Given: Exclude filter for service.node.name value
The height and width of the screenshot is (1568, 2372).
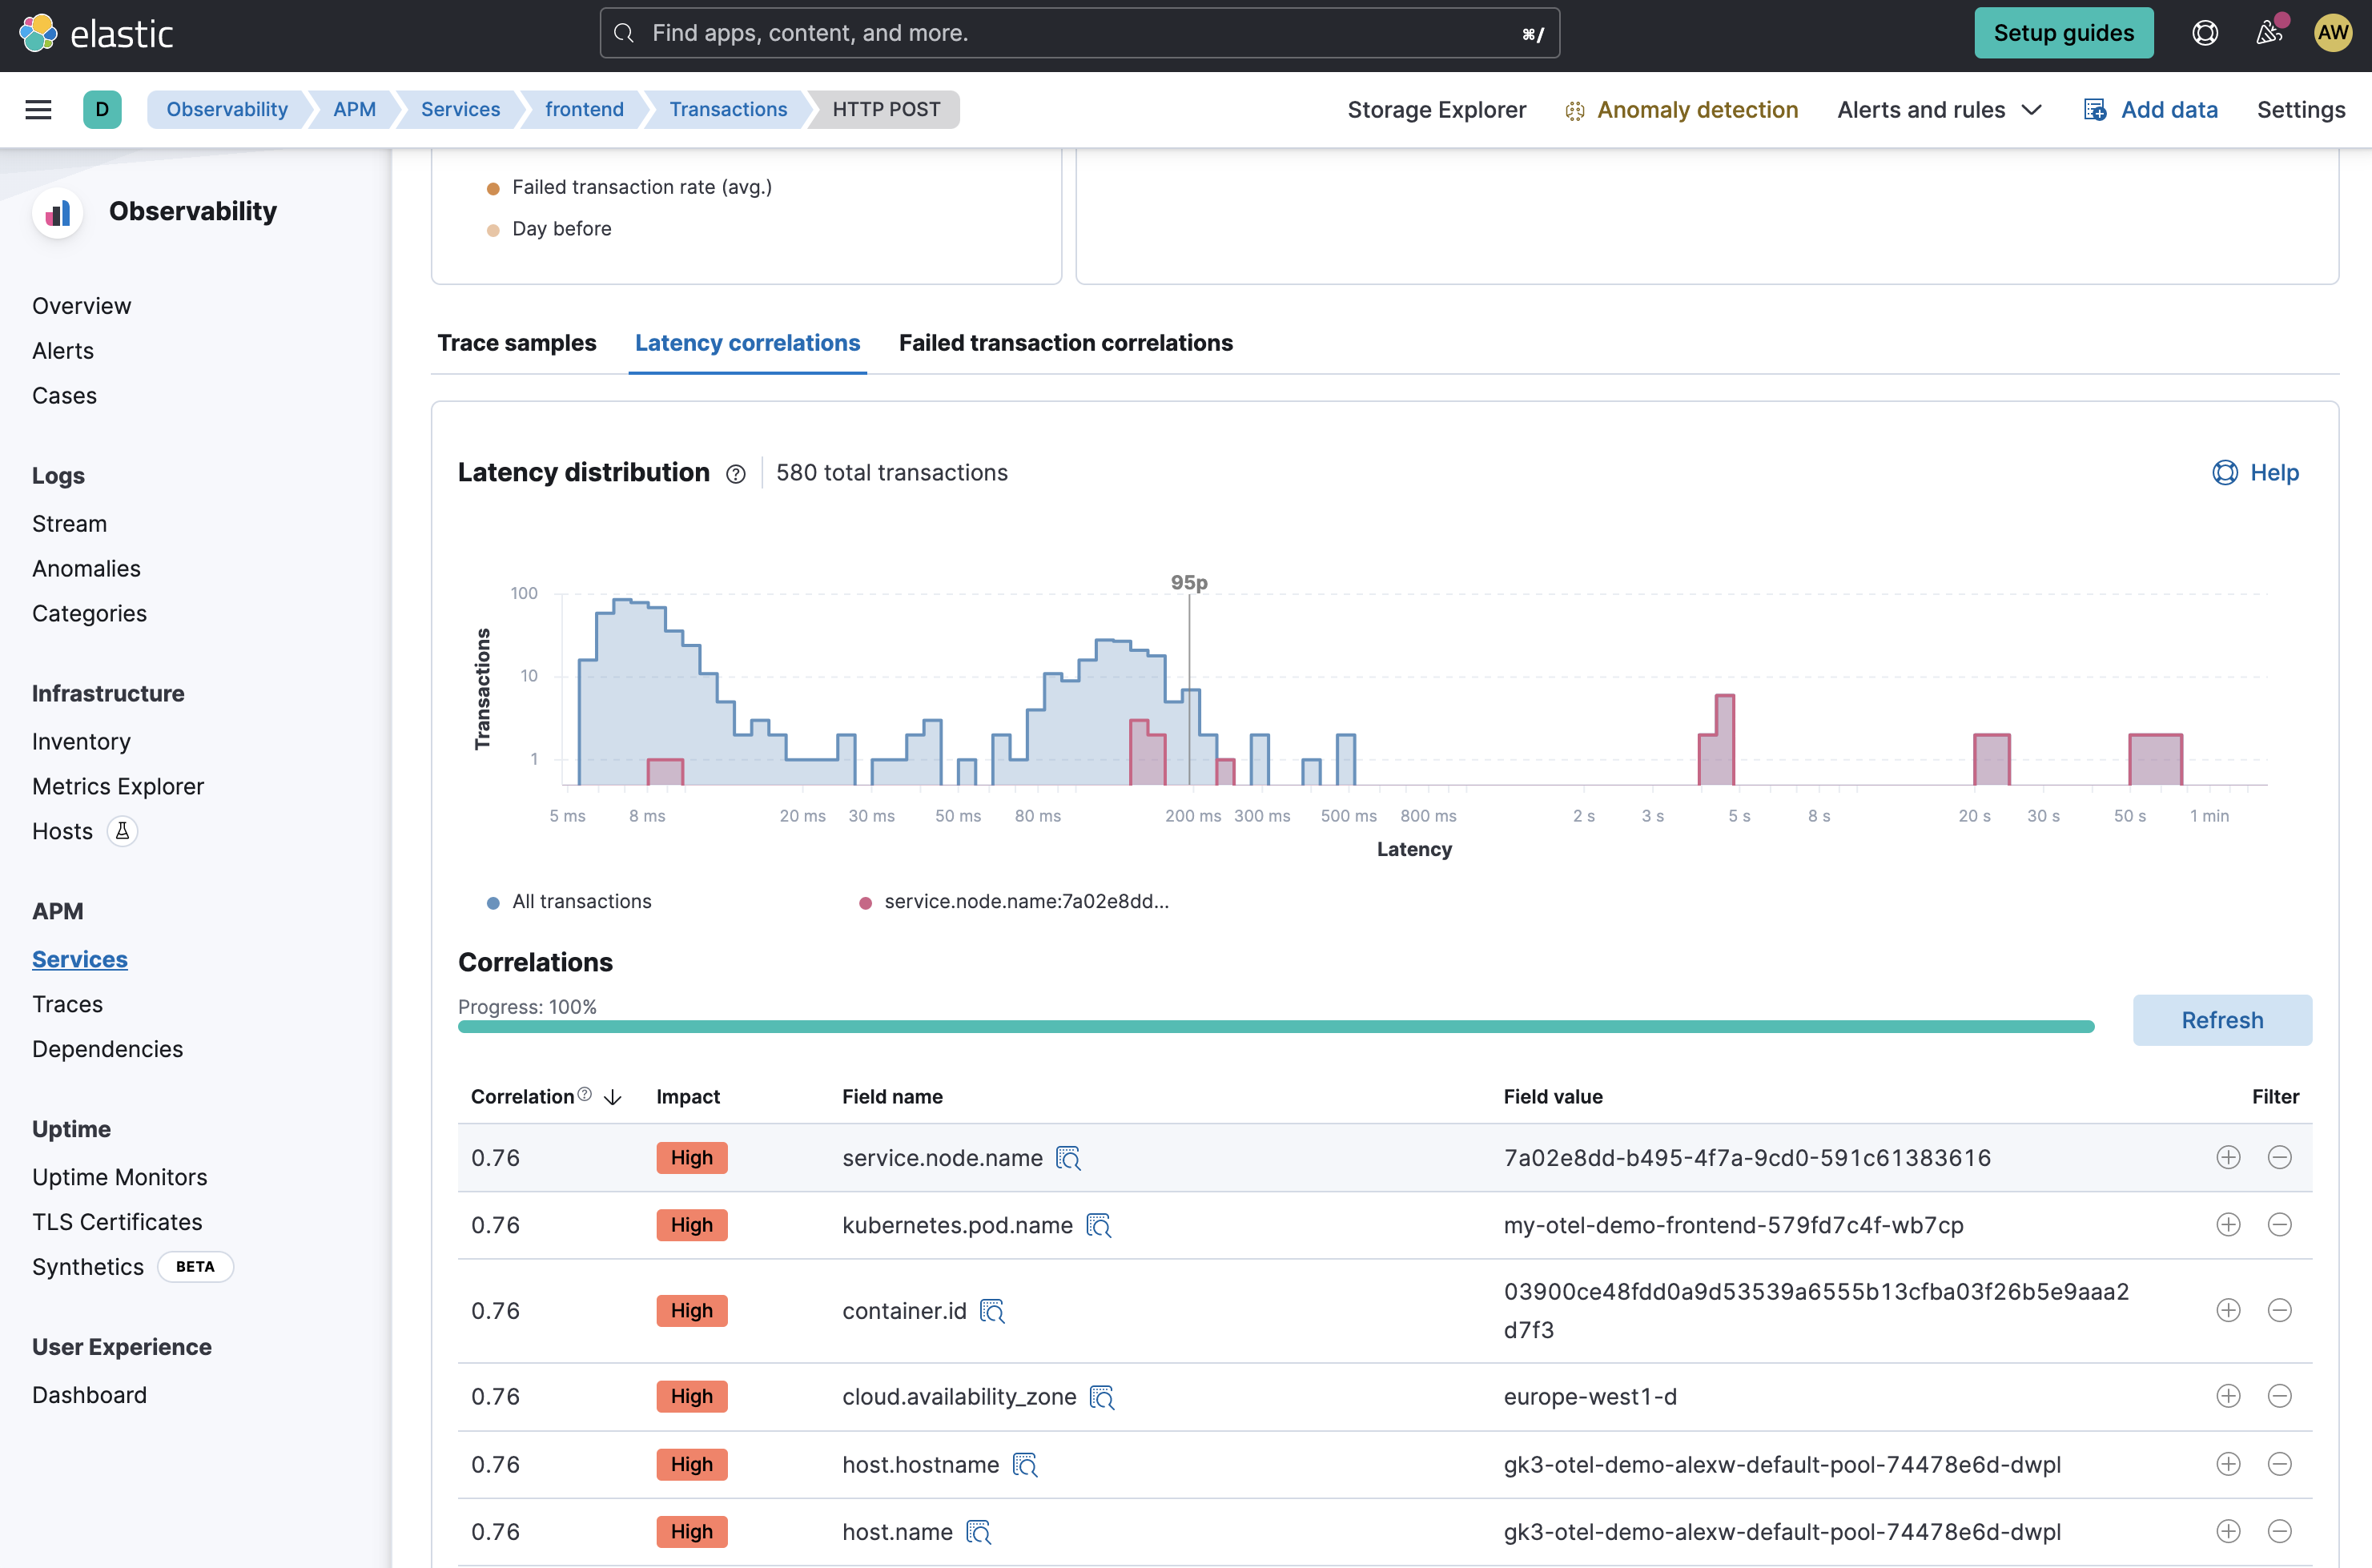Looking at the screenshot, I should pyautogui.click(x=2279, y=1157).
